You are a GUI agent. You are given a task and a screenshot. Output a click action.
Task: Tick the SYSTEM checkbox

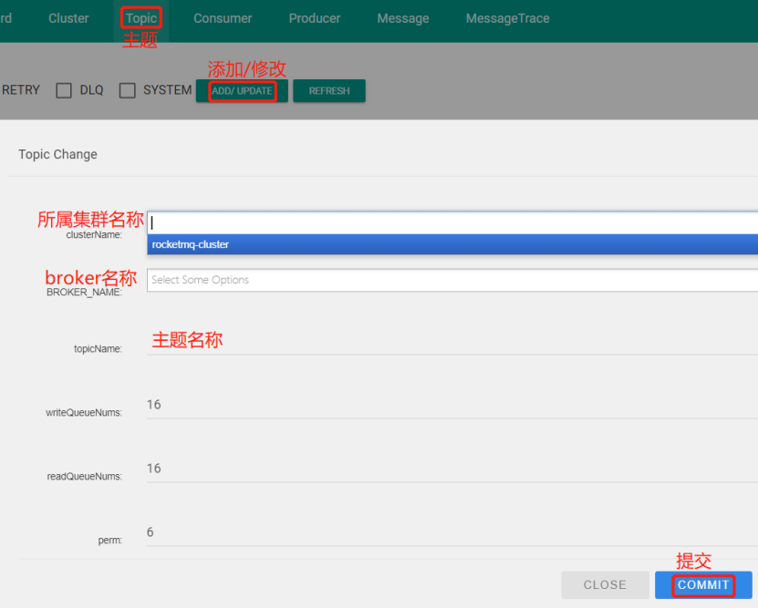tap(127, 90)
